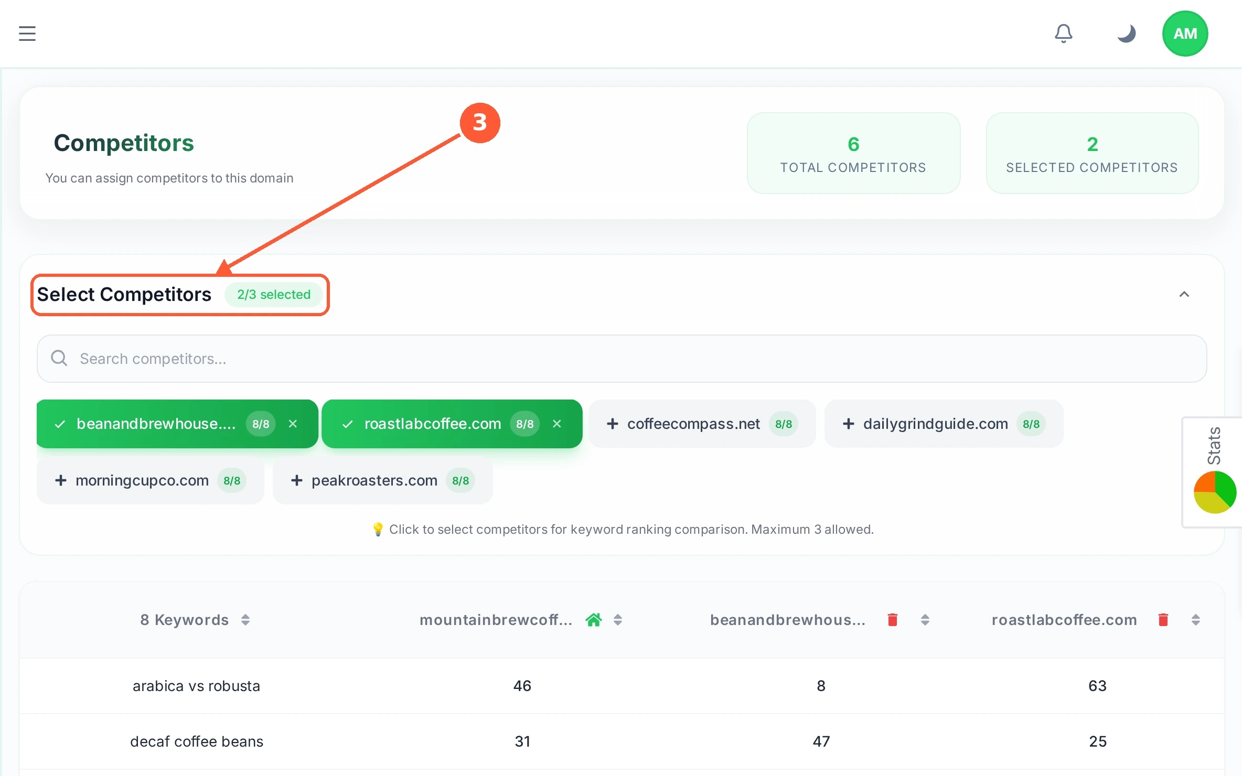Screen dimensions: 1242x776
Task: Open notifications bell
Action: tap(1063, 34)
